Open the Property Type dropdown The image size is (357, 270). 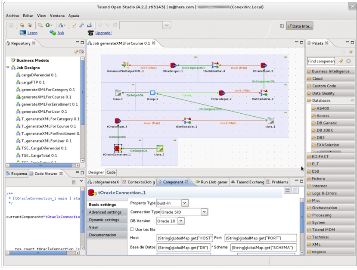coord(185,203)
